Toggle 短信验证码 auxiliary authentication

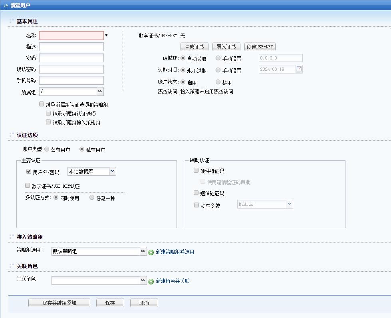click(x=196, y=193)
